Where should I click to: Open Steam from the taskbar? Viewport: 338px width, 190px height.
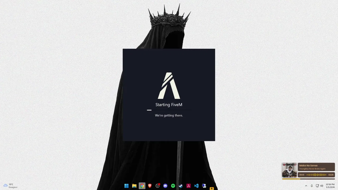click(x=181, y=186)
